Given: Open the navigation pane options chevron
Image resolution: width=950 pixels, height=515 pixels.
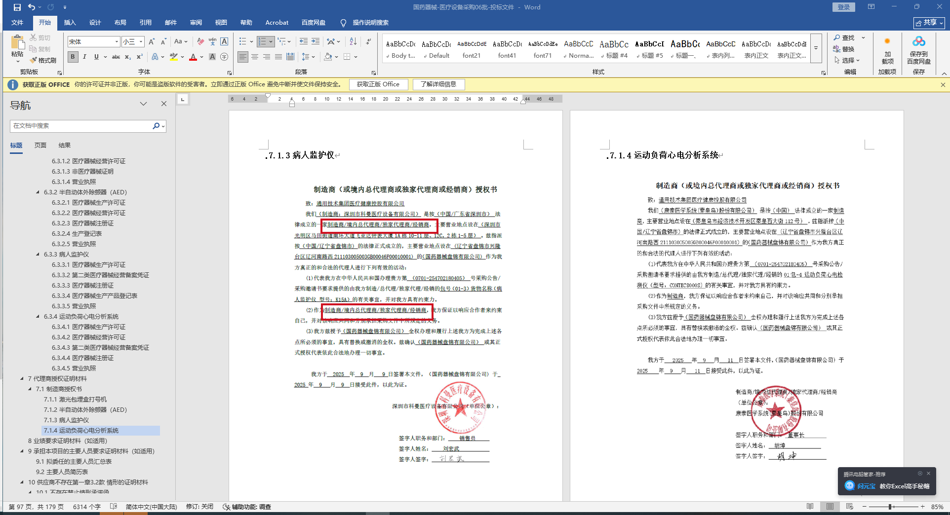Looking at the screenshot, I should 143,104.
